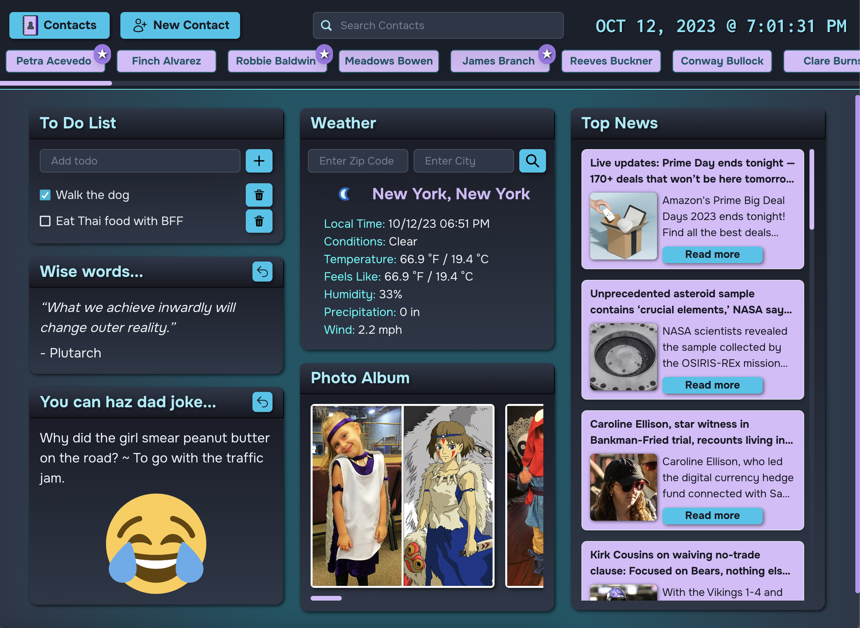Open Reeves Buckner contact

click(x=611, y=61)
